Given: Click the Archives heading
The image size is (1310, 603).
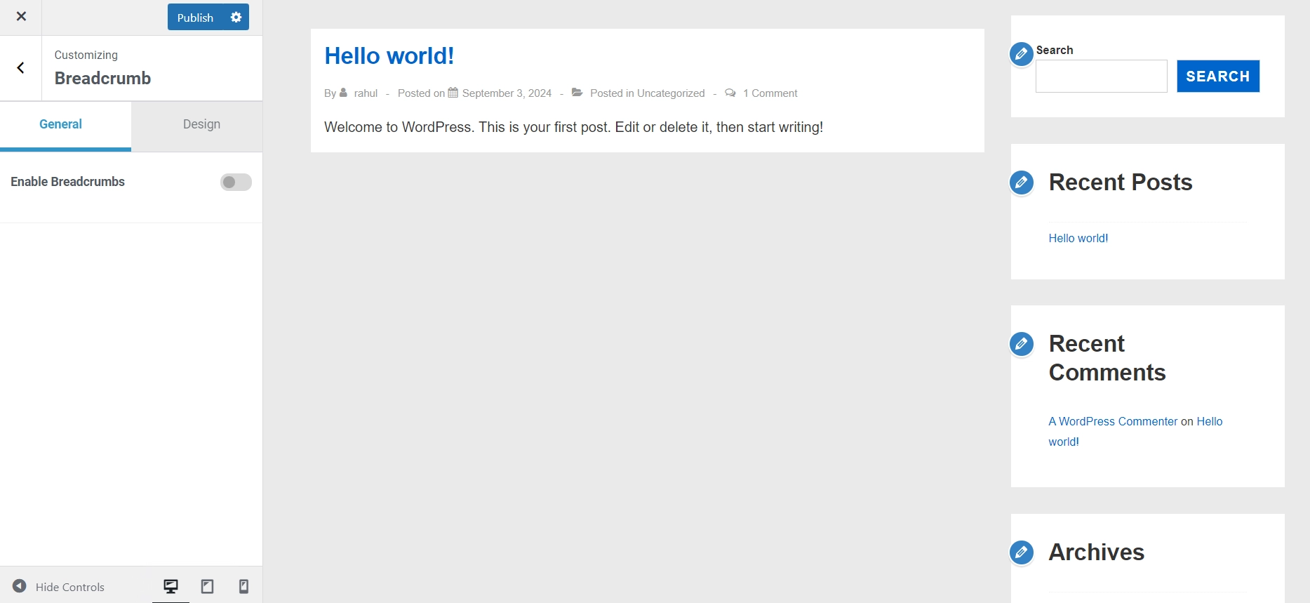Looking at the screenshot, I should (x=1096, y=552).
